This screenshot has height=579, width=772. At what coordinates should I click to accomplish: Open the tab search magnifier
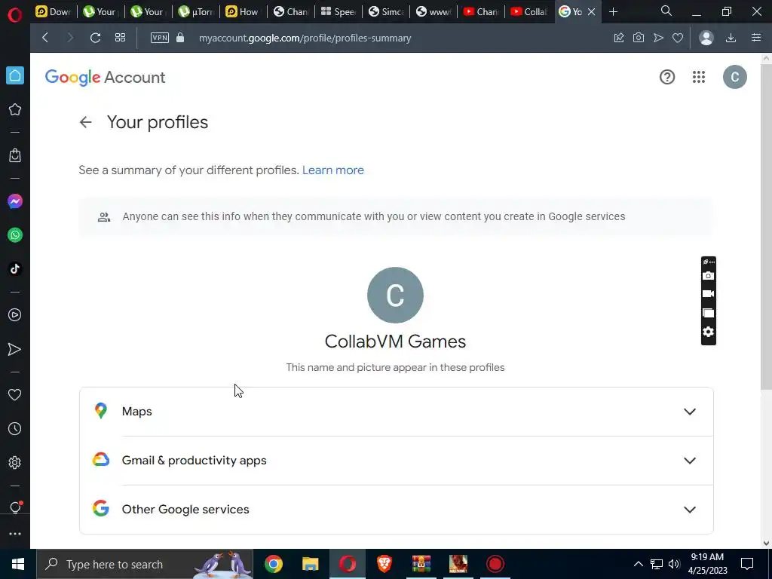[666, 11]
